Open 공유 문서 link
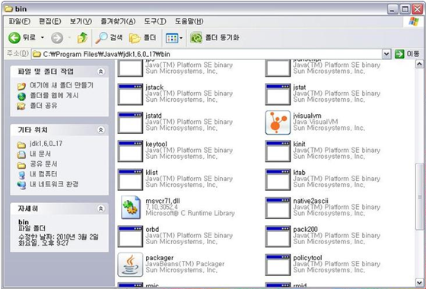This screenshot has width=426, height=289. pyautogui.click(x=43, y=164)
